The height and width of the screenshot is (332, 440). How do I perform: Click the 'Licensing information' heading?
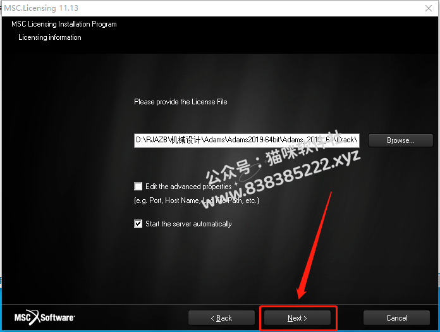tap(50, 37)
